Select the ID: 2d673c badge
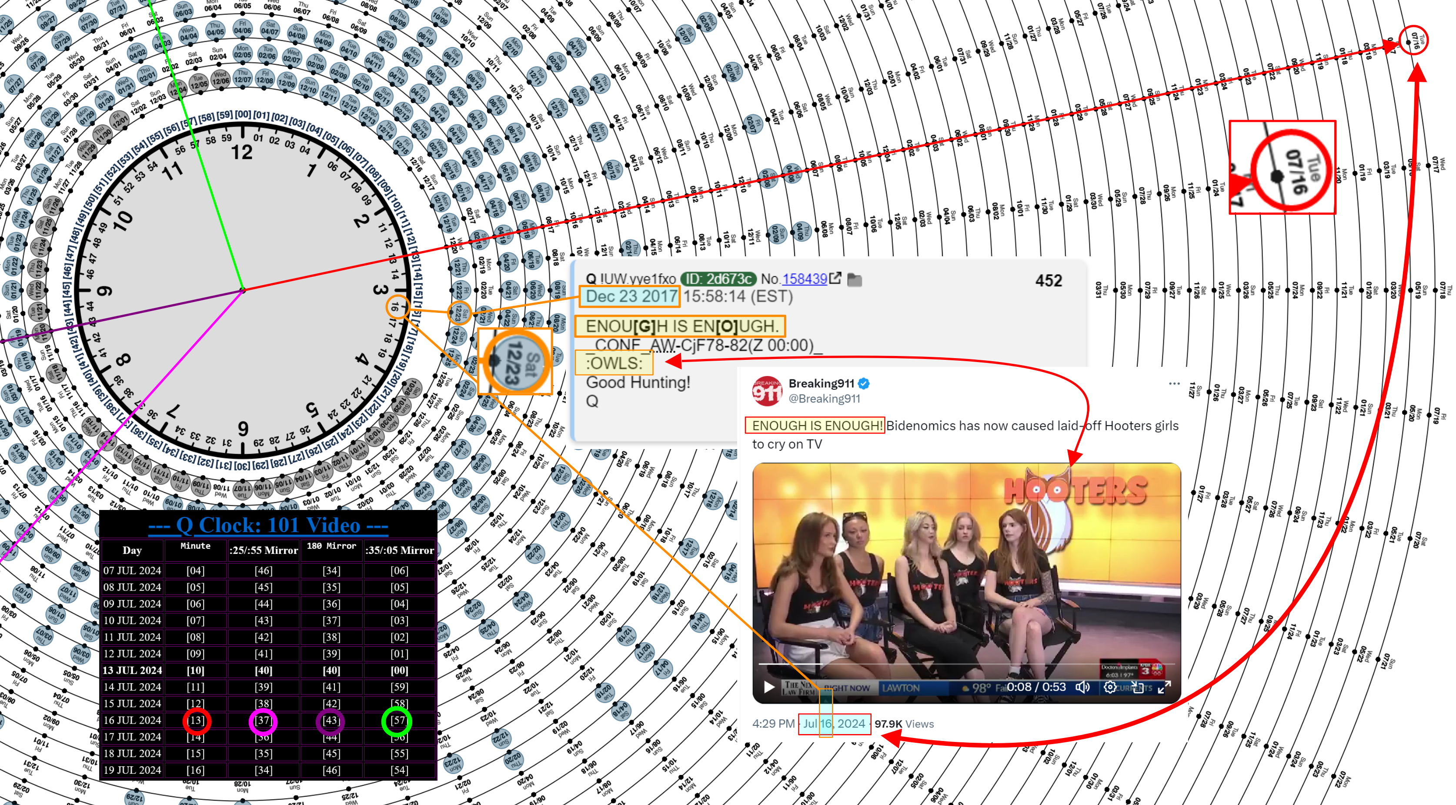1456x805 pixels. pos(718,279)
